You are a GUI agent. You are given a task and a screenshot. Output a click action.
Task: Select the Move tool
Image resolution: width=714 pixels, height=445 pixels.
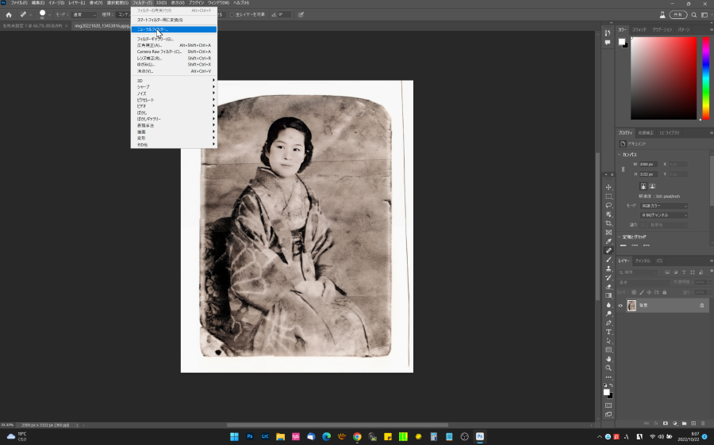click(x=608, y=188)
